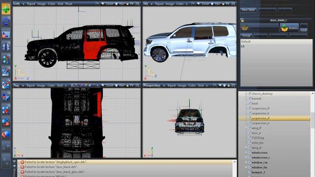Viewport: 315px width, 177px height.
Task: Select the Mirror tool in left toolbar
Action: pyautogui.click(x=6, y=47)
